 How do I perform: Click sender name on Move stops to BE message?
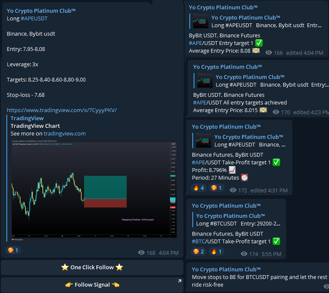click(226, 270)
